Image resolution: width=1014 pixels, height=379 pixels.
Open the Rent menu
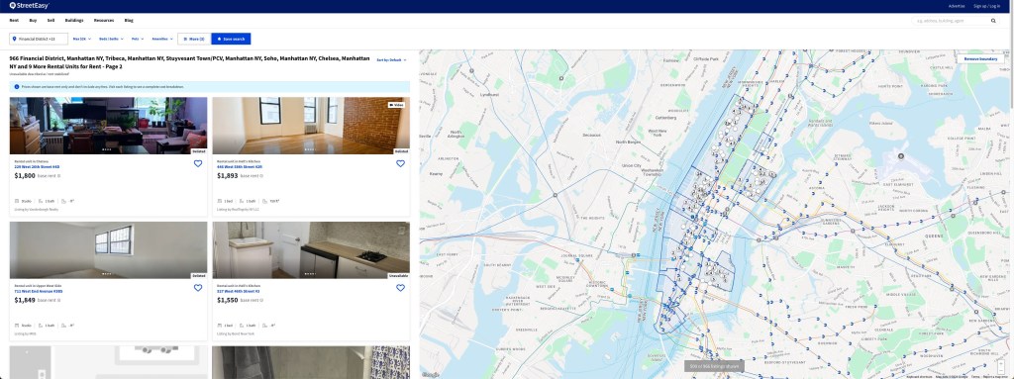14,21
